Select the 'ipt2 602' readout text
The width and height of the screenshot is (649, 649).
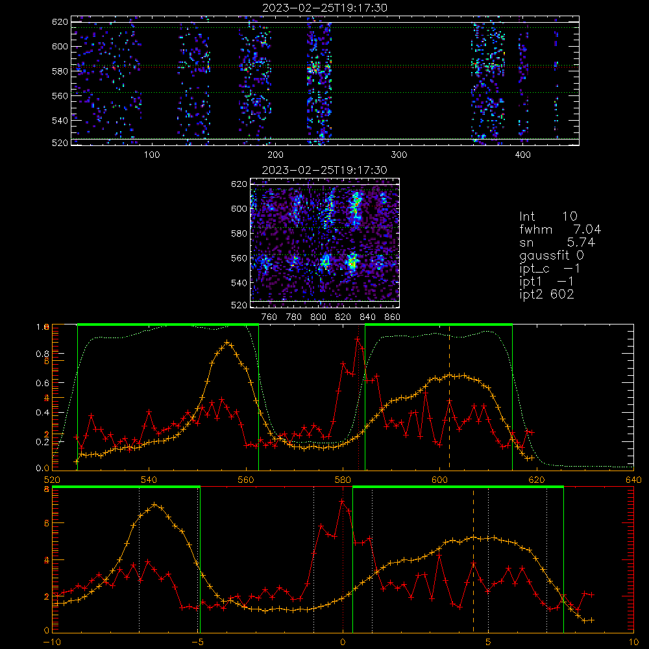[x=546, y=294]
